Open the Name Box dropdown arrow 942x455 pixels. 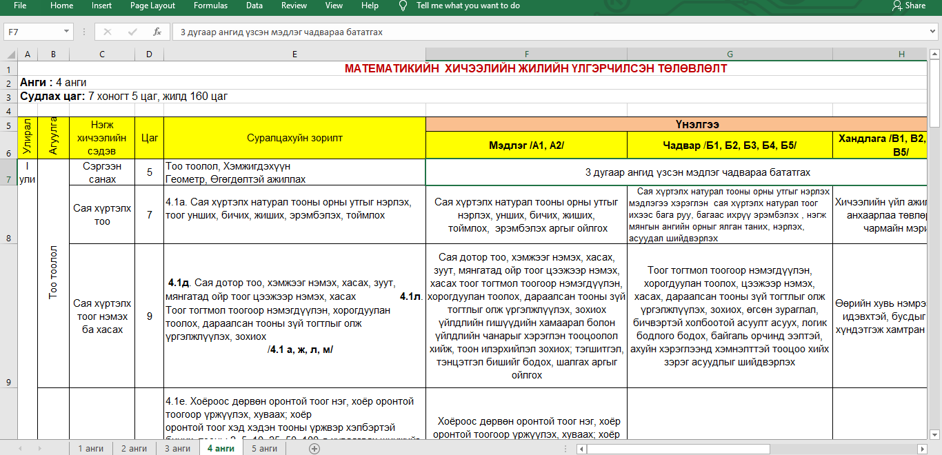coord(67,32)
